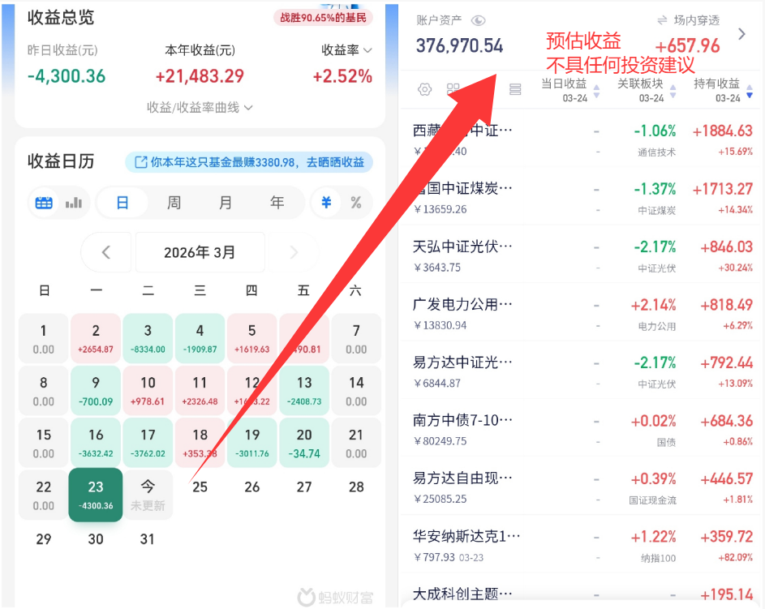This screenshot has width=765, height=609.
Task: Switch to list layout view icon
Action: pyautogui.click(x=515, y=89)
